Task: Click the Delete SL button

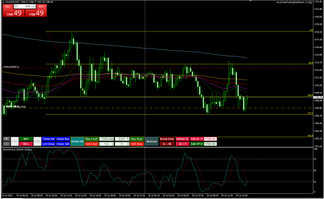Action: click(182, 139)
